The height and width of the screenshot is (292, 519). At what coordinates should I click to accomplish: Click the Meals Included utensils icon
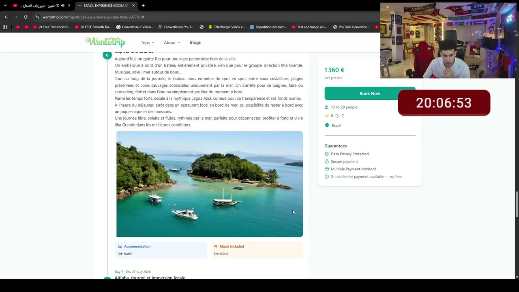[216, 247]
